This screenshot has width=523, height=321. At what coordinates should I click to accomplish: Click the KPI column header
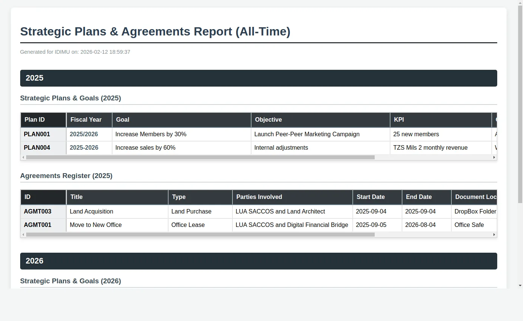point(441,120)
